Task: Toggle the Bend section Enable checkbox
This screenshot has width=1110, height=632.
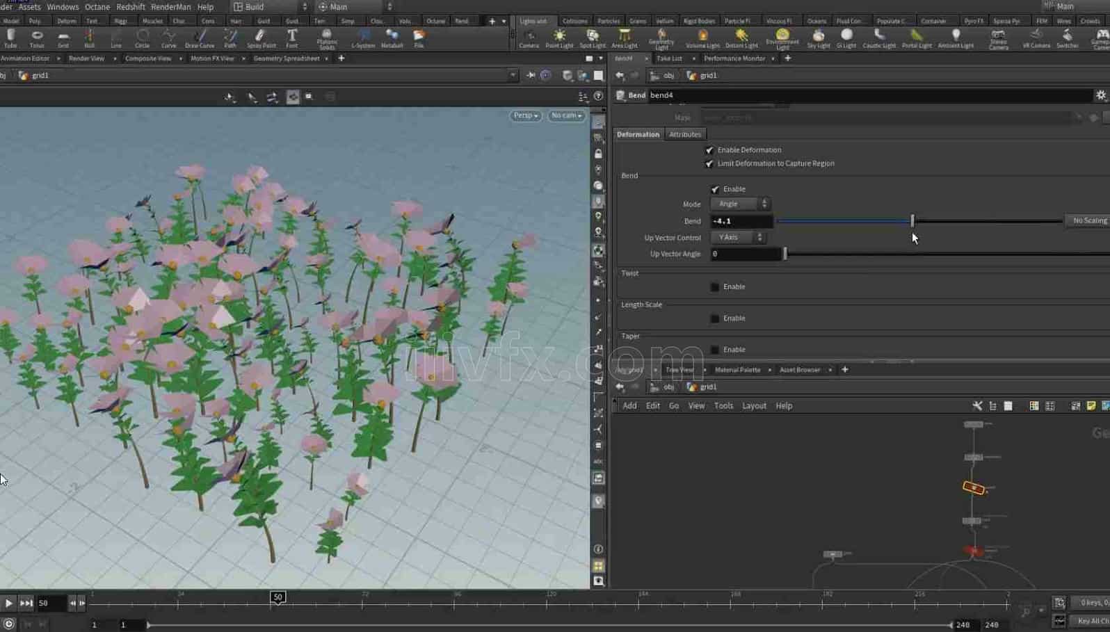Action: coord(715,189)
